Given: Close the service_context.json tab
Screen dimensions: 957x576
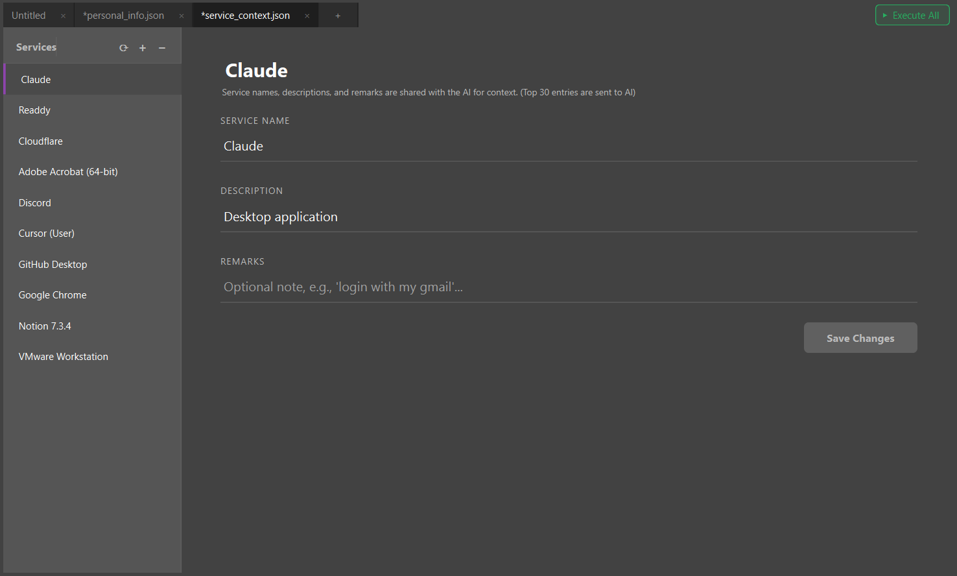Looking at the screenshot, I should [307, 15].
